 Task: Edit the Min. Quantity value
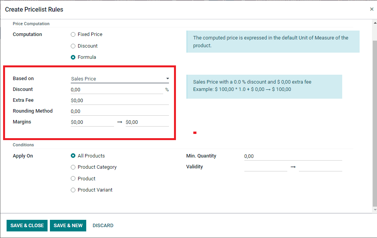[x=293, y=156]
